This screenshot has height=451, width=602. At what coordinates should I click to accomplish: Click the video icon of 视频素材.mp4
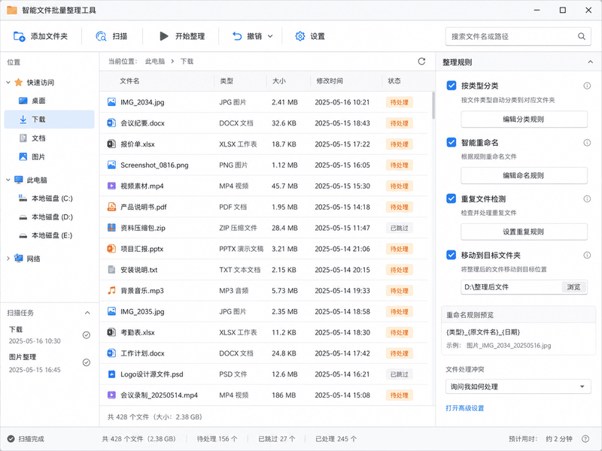coord(111,186)
